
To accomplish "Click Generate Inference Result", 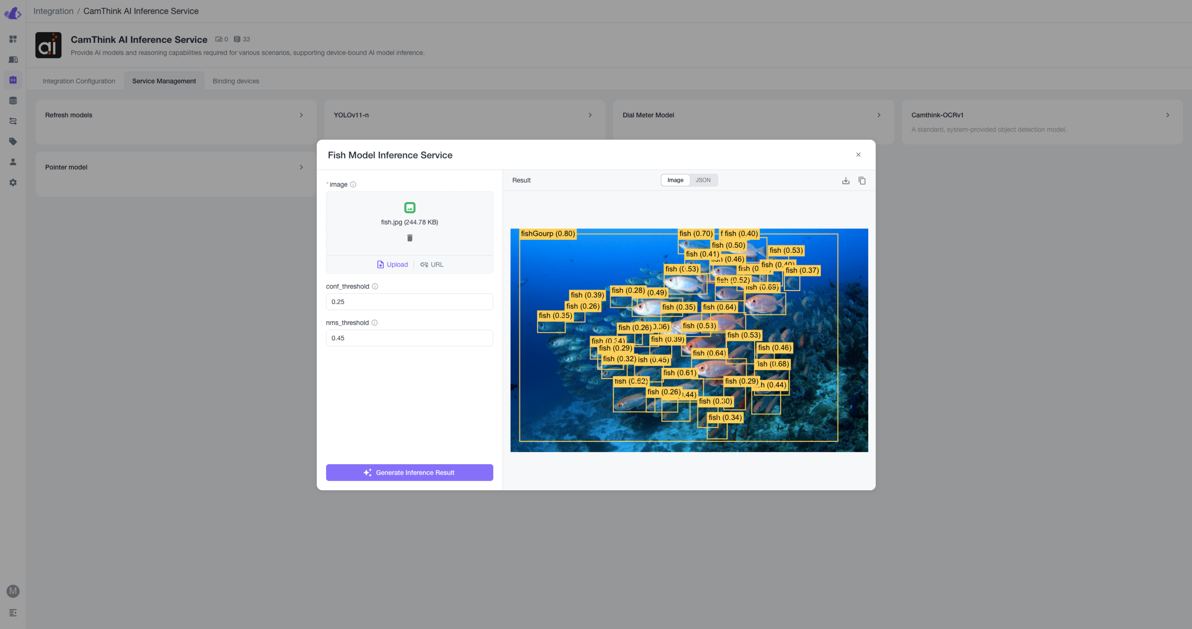I will pyautogui.click(x=409, y=472).
